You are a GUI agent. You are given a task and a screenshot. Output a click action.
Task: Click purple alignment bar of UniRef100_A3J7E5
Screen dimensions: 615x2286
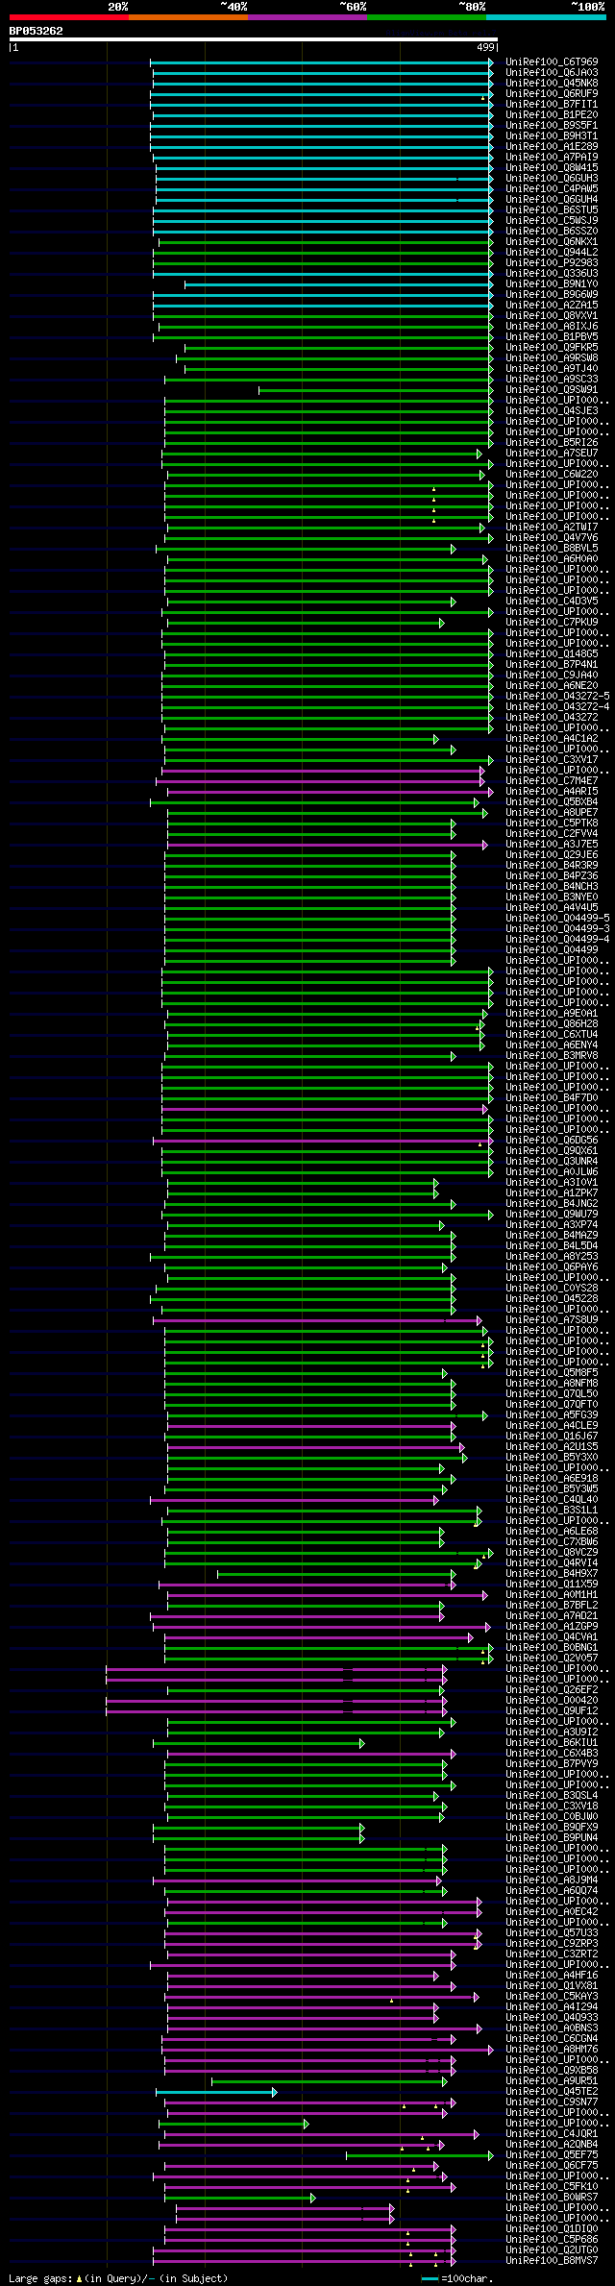point(327,845)
